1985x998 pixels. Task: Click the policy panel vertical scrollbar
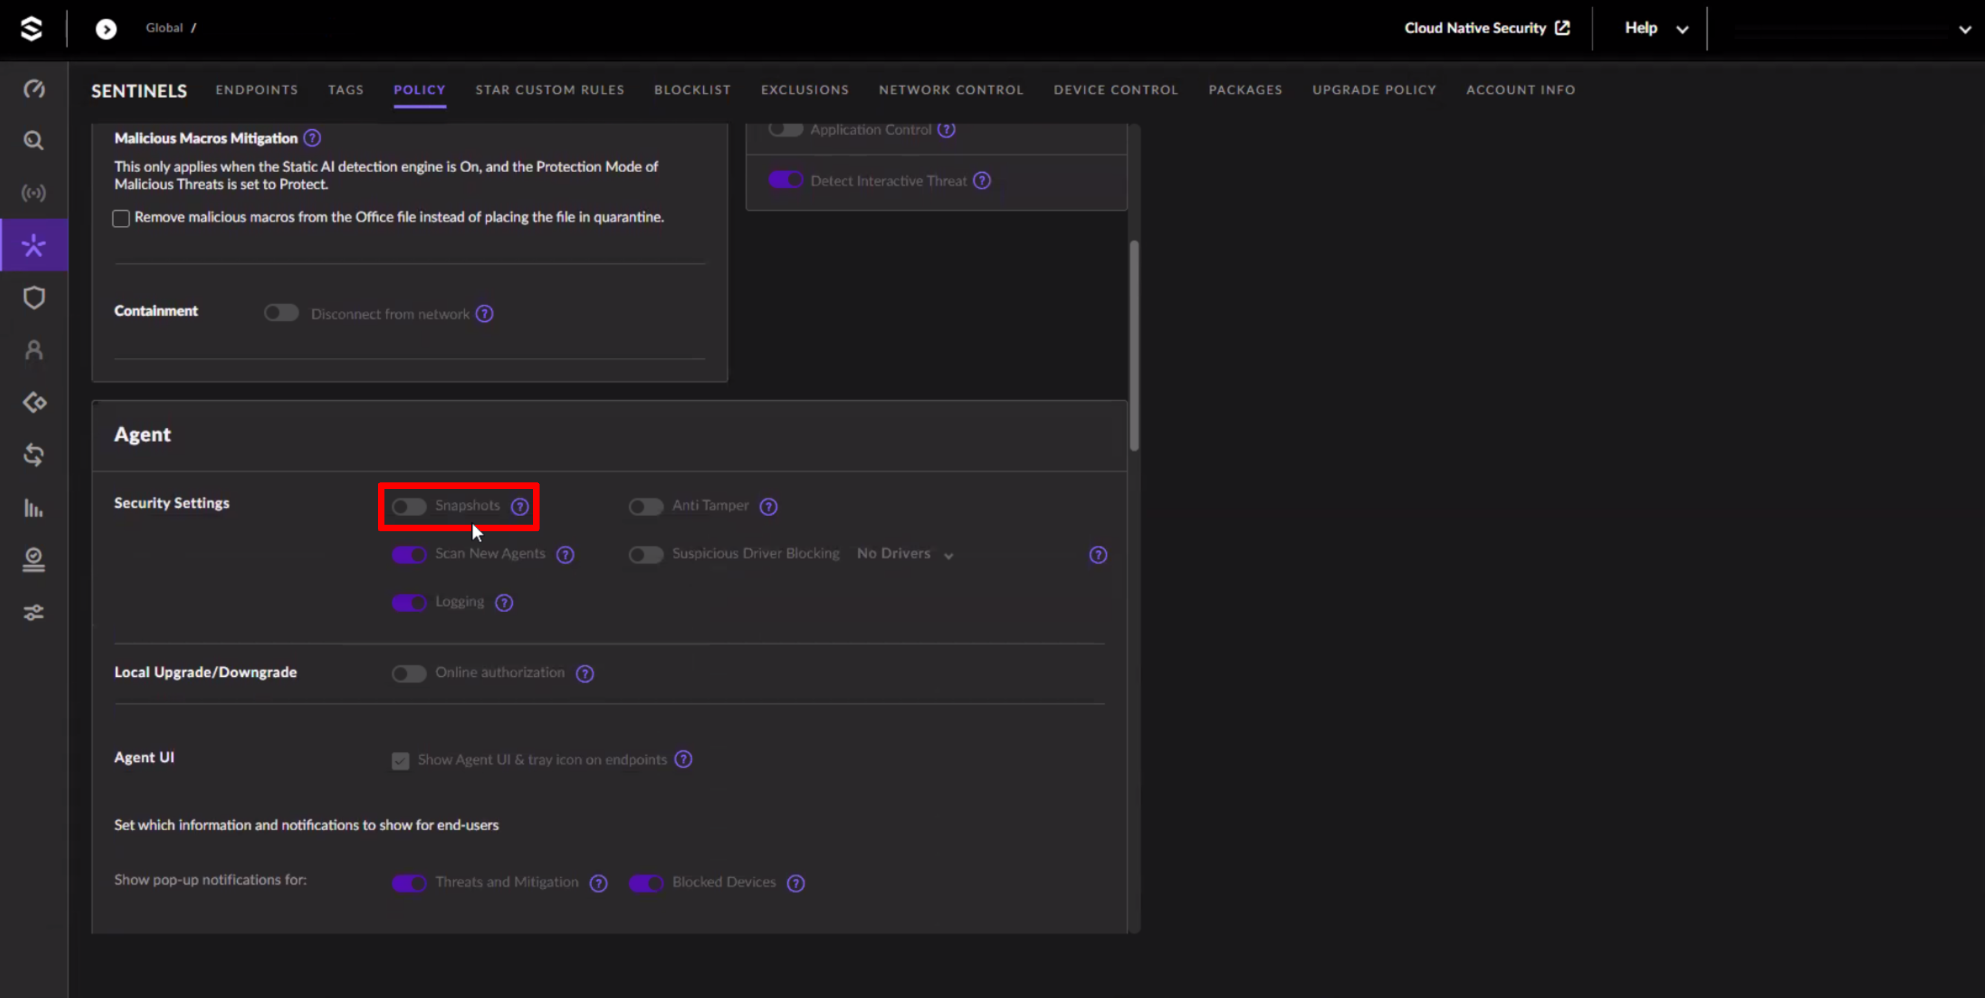[1134, 345]
